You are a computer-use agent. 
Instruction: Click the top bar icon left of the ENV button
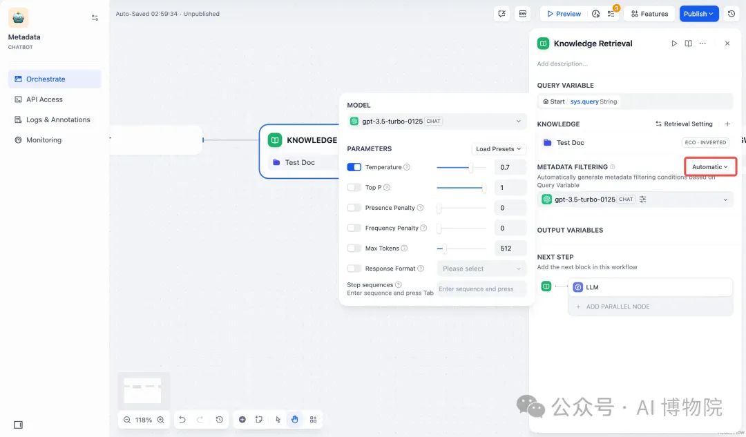tap(502, 14)
